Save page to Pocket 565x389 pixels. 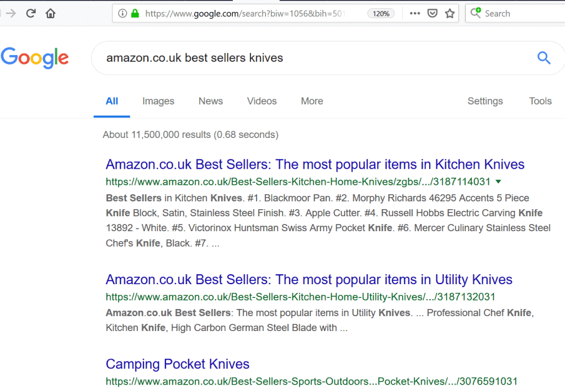(433, 14)
